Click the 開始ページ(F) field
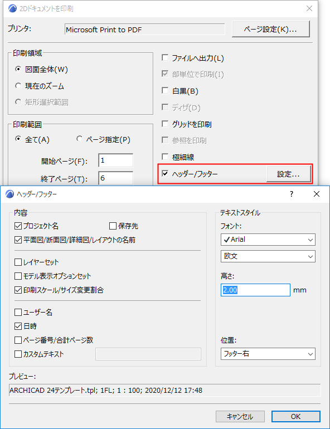 tap(115, 160)
